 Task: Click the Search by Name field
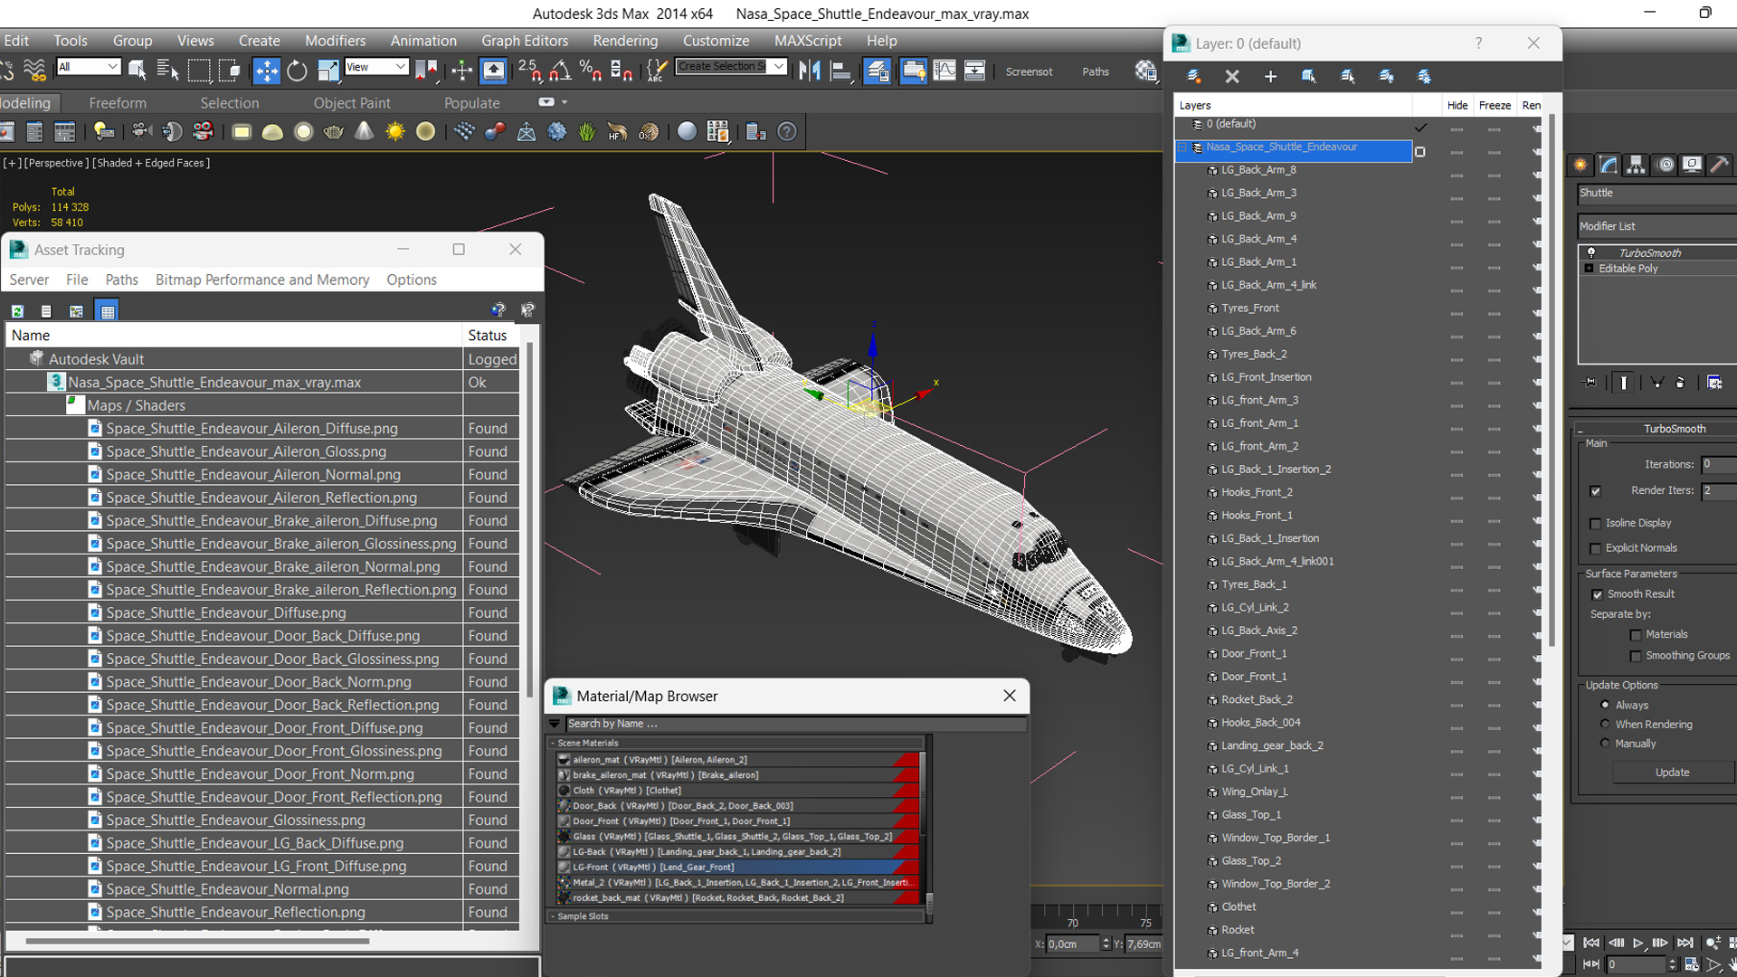point(795,724)
